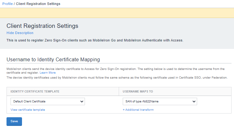Click the Client Registration Settings page heading
The height and width of the screenshot is (129, 234).
pos(42,26)
